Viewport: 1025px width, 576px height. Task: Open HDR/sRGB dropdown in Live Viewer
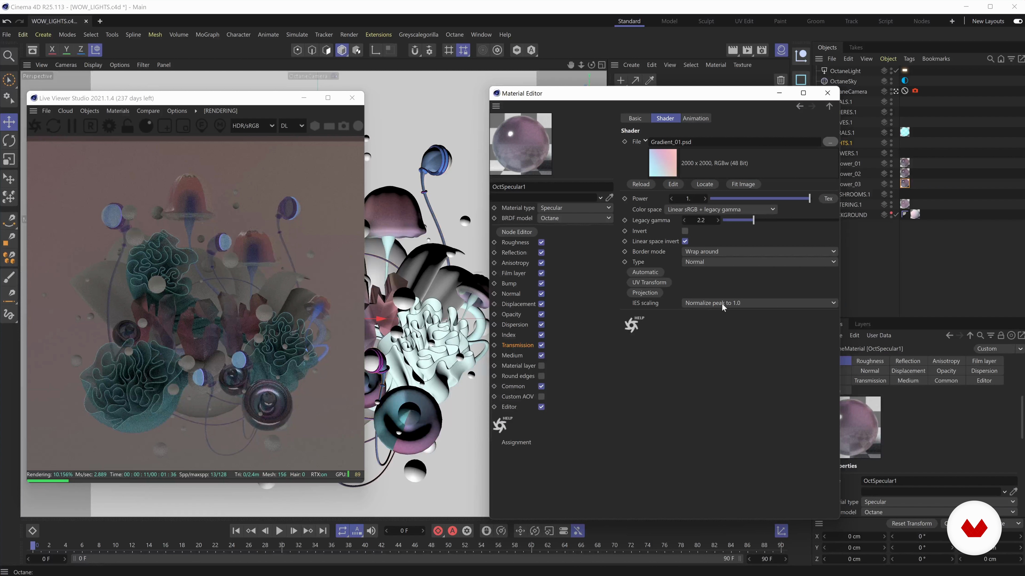pyautogui.click(x=253, y=126)
